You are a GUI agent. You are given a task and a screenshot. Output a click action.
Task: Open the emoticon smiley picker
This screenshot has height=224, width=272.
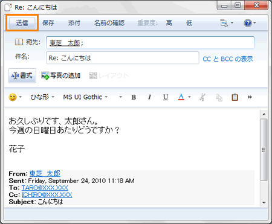point(13,97)
